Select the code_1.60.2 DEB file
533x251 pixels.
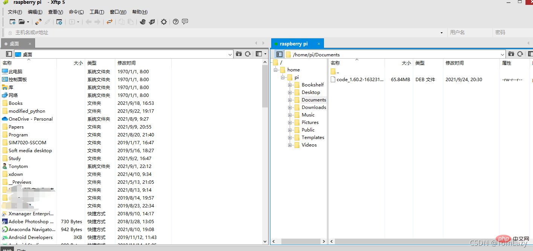(360, 79)
